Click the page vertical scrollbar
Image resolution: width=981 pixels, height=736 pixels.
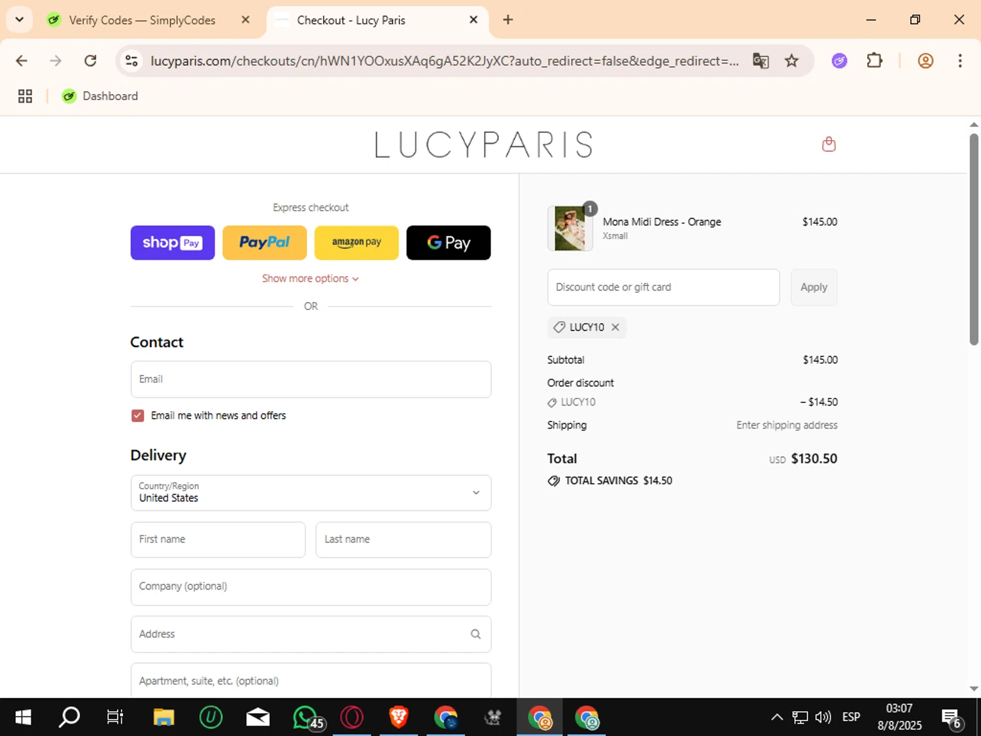click(x=974, y=239)
